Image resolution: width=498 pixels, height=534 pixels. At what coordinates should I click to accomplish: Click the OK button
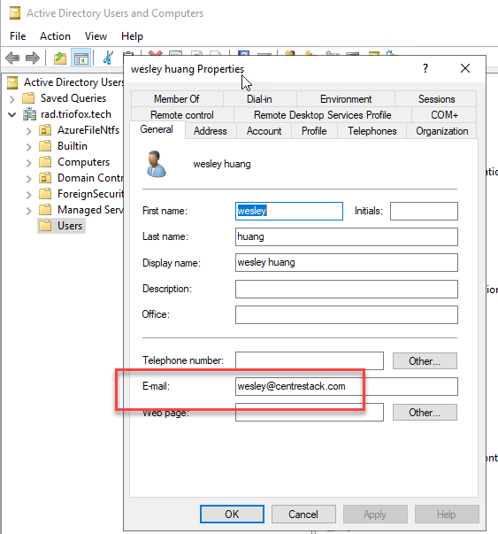(x=232, y=514)
